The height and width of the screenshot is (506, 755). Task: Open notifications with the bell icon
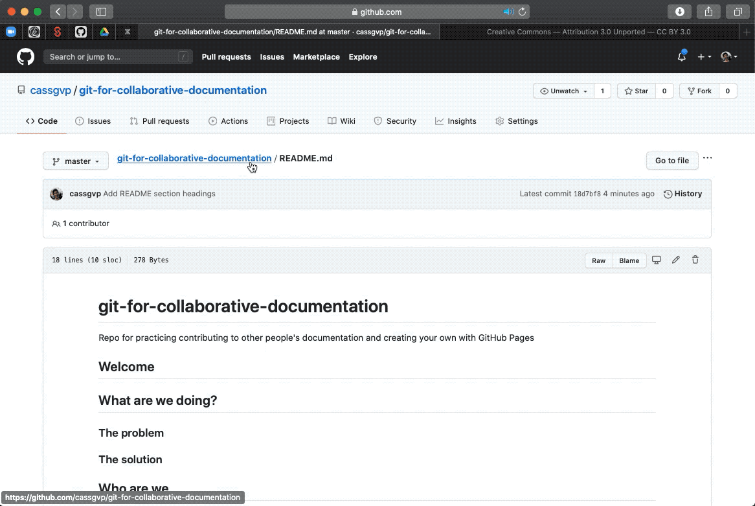pos(681,56)
